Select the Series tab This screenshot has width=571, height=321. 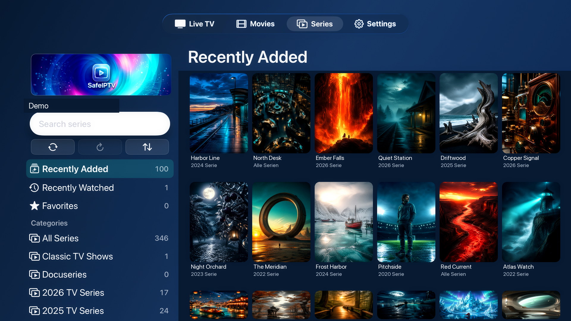coord(315,24)
